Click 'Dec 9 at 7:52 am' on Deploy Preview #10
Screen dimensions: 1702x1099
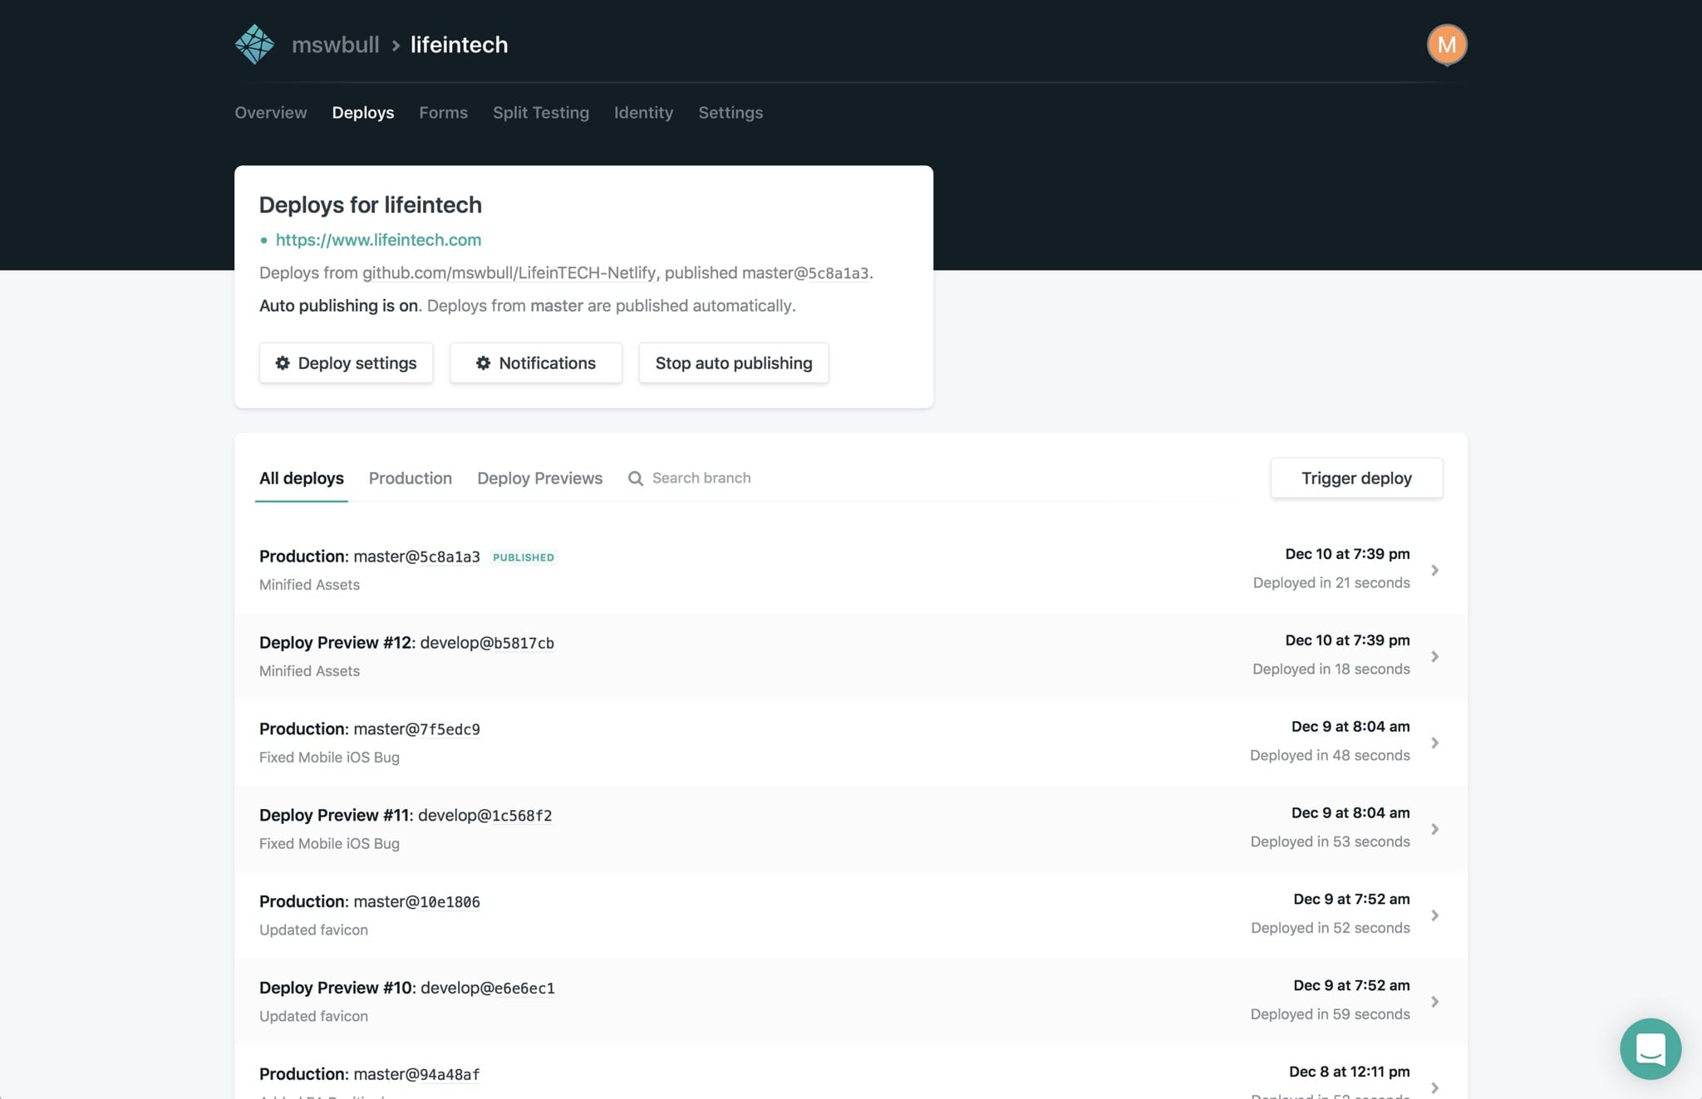[1351, 985]
